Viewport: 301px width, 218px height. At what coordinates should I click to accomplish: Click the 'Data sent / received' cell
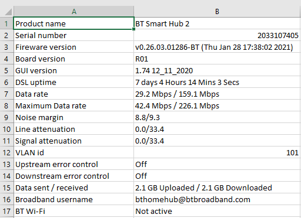pos(73,188)
